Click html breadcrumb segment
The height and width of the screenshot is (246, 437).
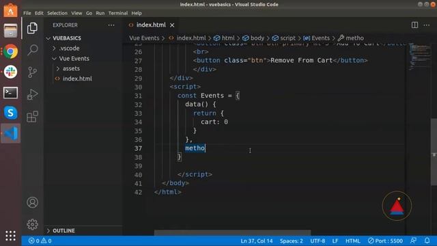point(227,38)
